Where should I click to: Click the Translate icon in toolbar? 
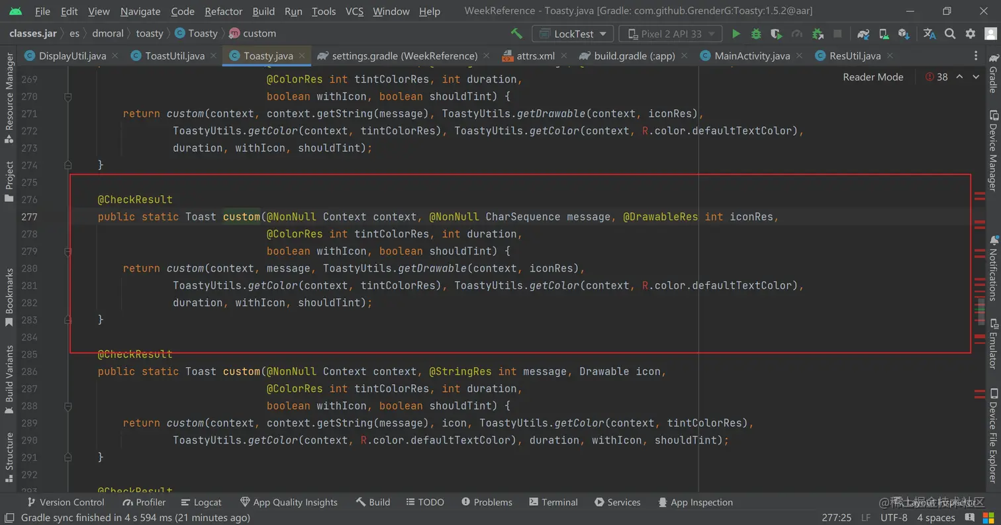pos(930,34)
